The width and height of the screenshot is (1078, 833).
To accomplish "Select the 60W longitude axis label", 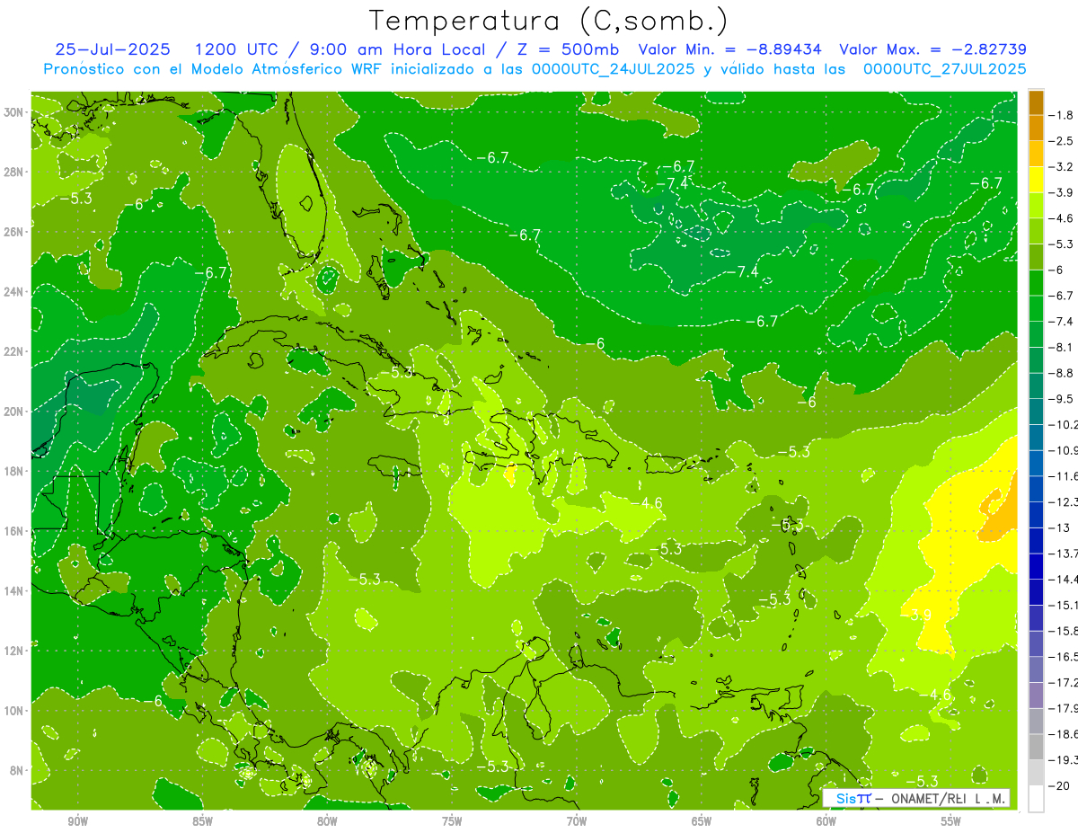I will 826,822.
